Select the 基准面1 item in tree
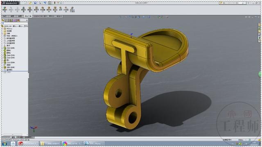This screenshot has height=147, width=262. pyautogui.click(x=9, y=70)
